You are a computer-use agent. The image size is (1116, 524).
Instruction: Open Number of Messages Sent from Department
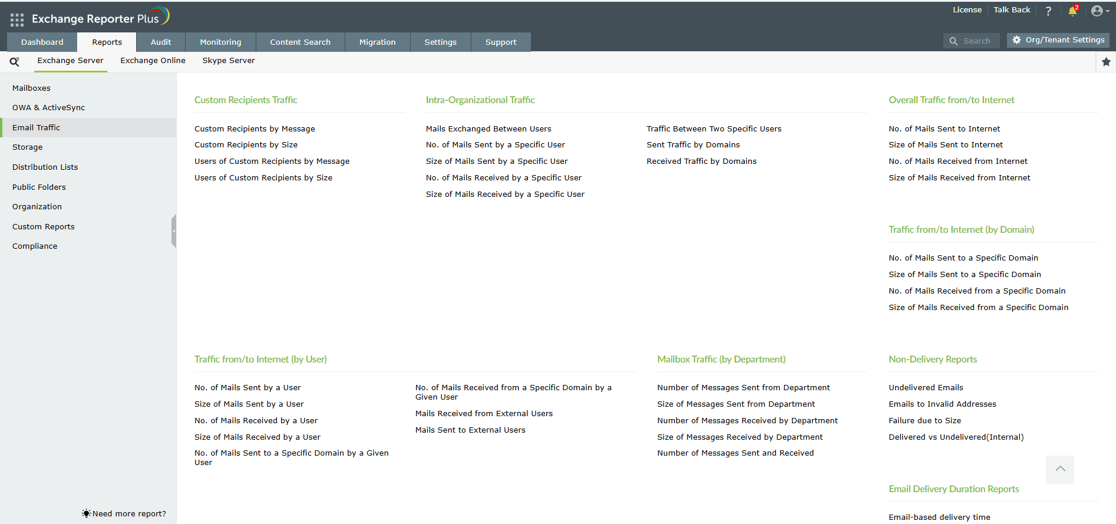coord(744,388)
